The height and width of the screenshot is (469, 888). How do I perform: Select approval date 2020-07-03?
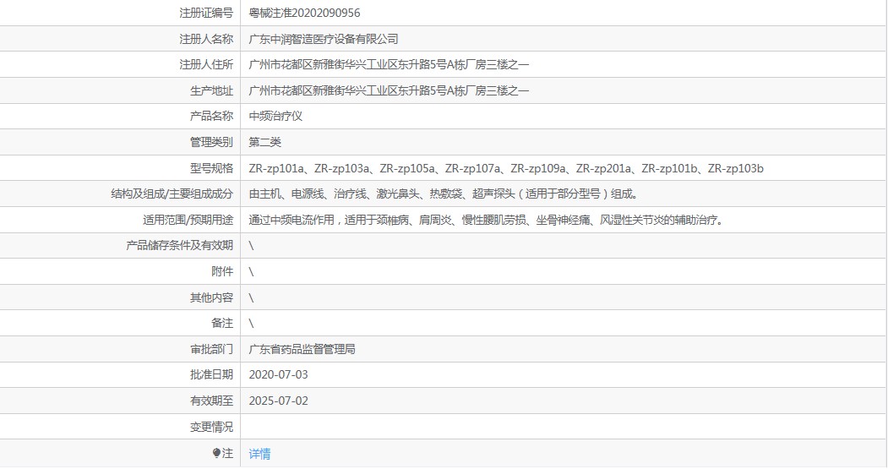278,374
